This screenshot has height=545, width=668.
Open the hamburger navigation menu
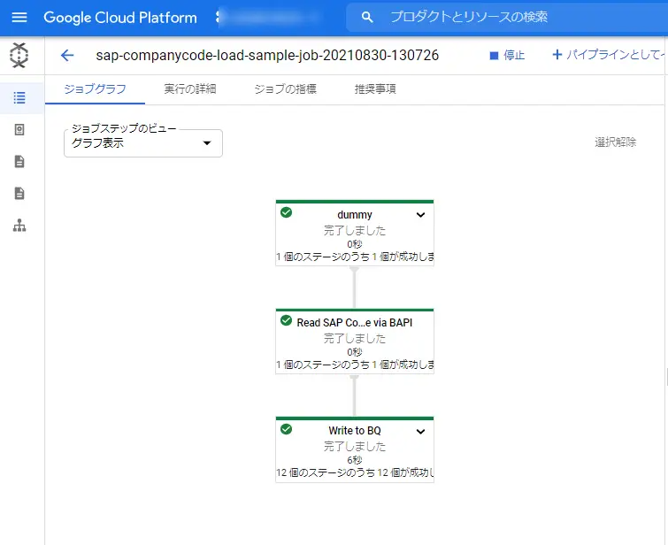tap(19, 18)
